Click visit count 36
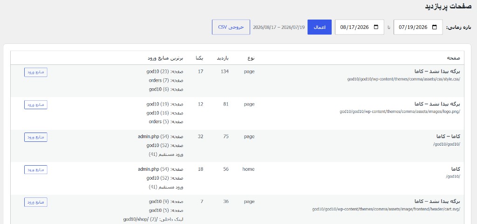Viewport: 477px width, 224px height. point(226,202)
